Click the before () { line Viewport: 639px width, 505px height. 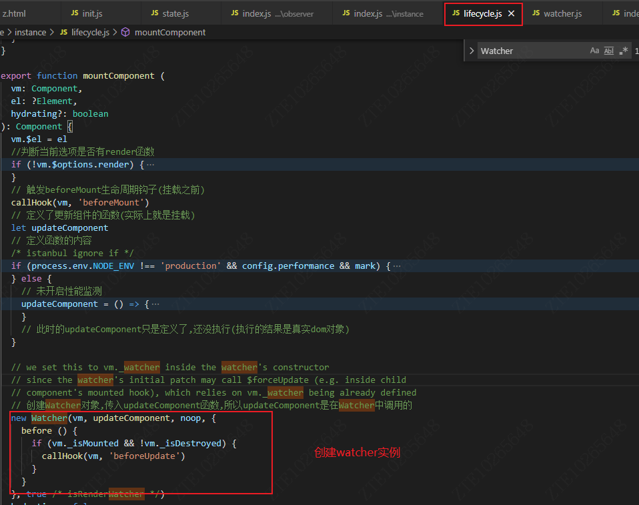click(x=49, y=431)
